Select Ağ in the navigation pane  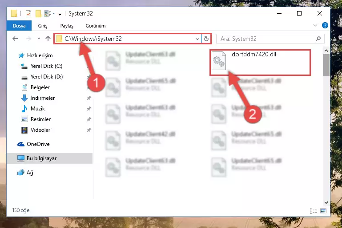coord(25,173)
